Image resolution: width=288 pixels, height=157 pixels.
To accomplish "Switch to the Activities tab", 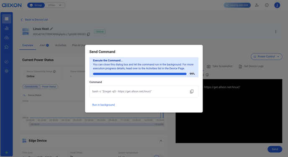I will 61,45.
